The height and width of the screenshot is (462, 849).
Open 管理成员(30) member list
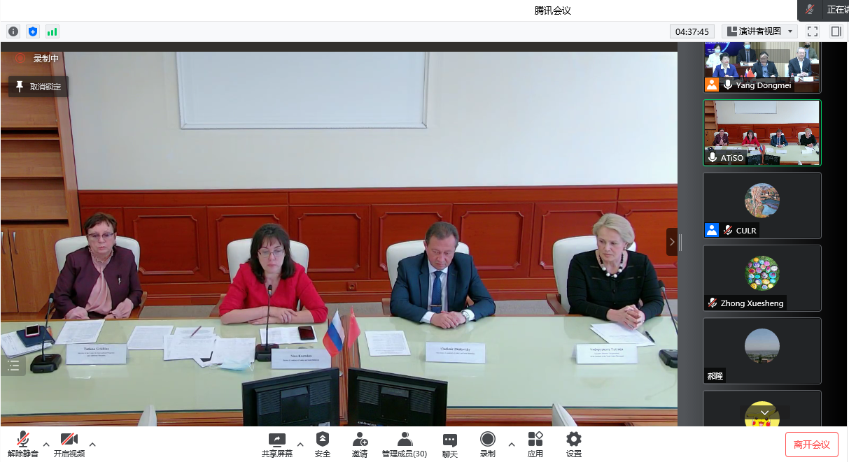pyautogui.click(x=404, y=445)
